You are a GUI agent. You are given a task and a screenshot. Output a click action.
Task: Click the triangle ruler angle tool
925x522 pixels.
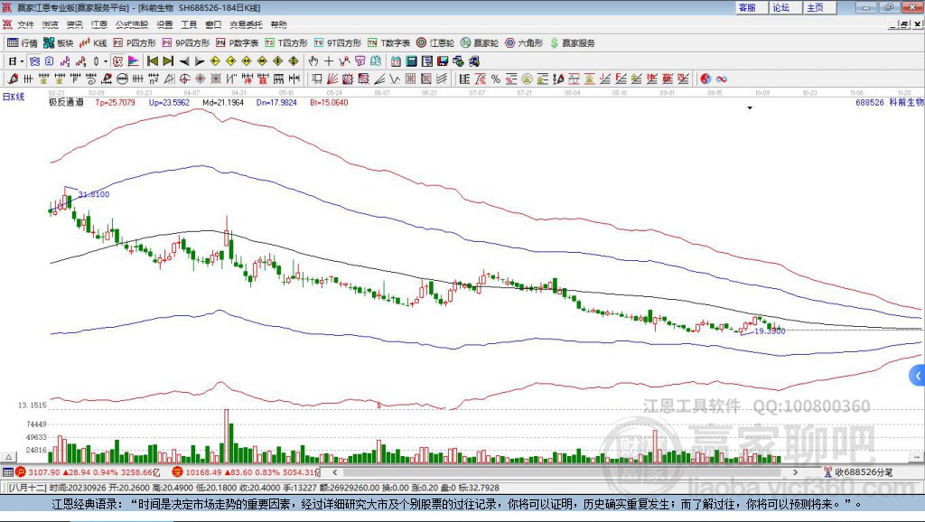[x=169, y=79]
